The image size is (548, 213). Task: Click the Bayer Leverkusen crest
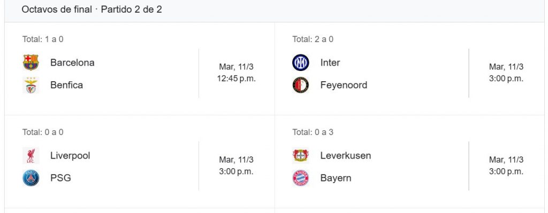tap(301, 155)
